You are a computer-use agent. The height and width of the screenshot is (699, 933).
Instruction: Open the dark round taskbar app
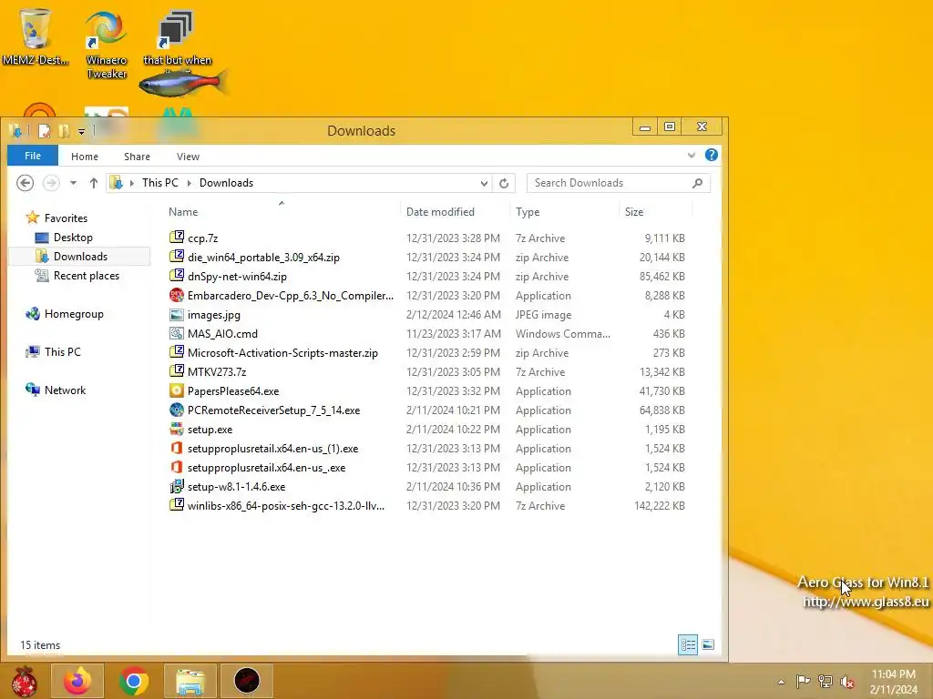246,681
